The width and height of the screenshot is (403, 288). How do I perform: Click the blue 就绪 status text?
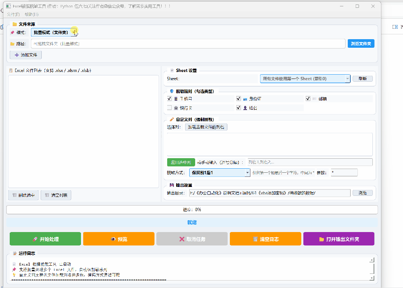point(192,222)
